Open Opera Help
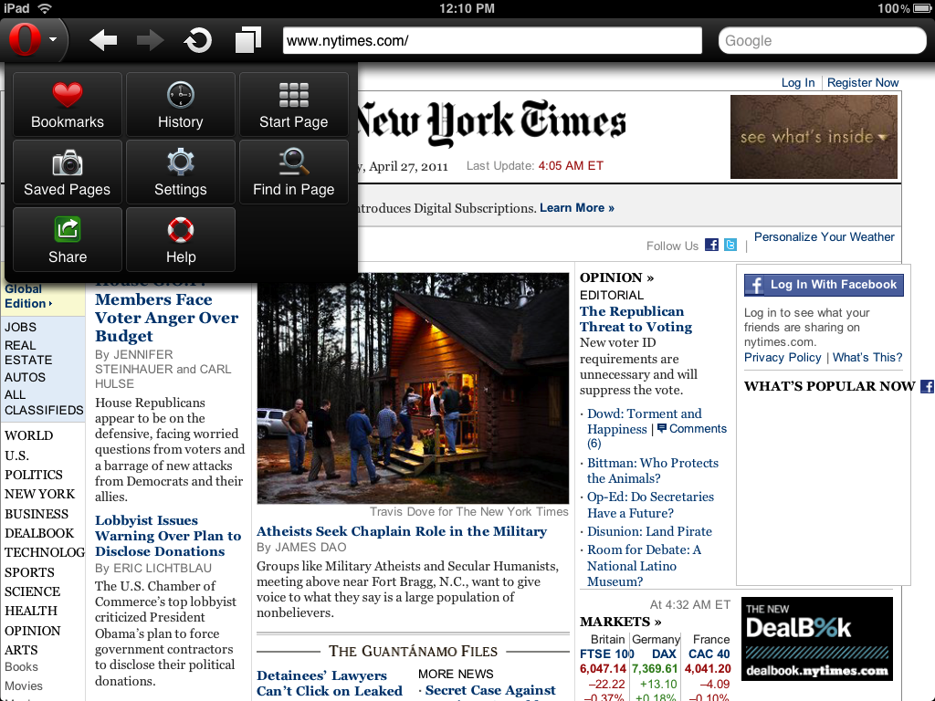The height and width of the screenshot is (701, 935). 180,239
